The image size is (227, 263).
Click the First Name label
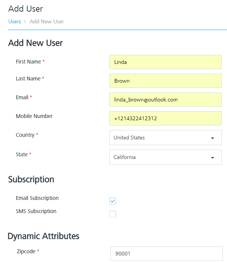click(28, 62)
